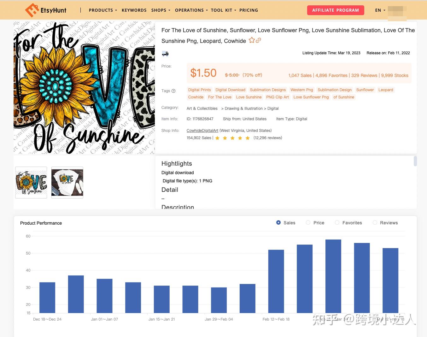This screenshot has height=337, width=427.
Task: Click the main sunflower product image
Action: pos(84,88)
